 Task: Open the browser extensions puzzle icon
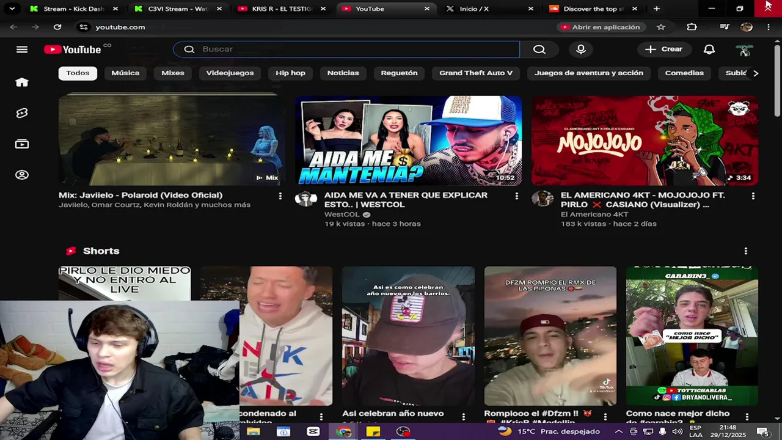click(692, 27)
